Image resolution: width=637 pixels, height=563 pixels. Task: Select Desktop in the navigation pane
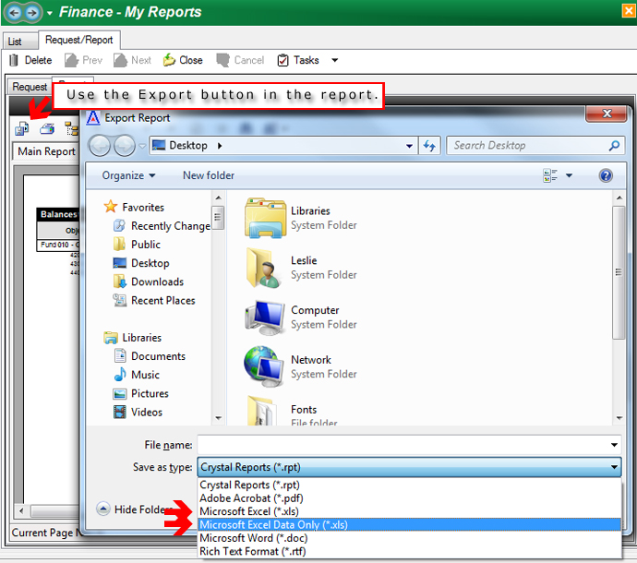pos(141,263)
